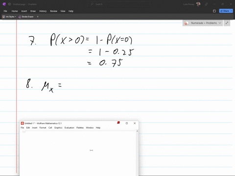The width and height of the screenshot is (235, 176).
Task: Open the Review tab in OneNote
Action: pos(53,11)
